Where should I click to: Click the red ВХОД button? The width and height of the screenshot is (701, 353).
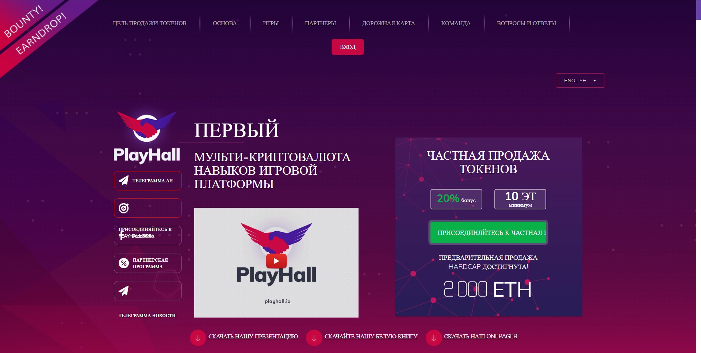pyautogui.click(x=348, y=47)
